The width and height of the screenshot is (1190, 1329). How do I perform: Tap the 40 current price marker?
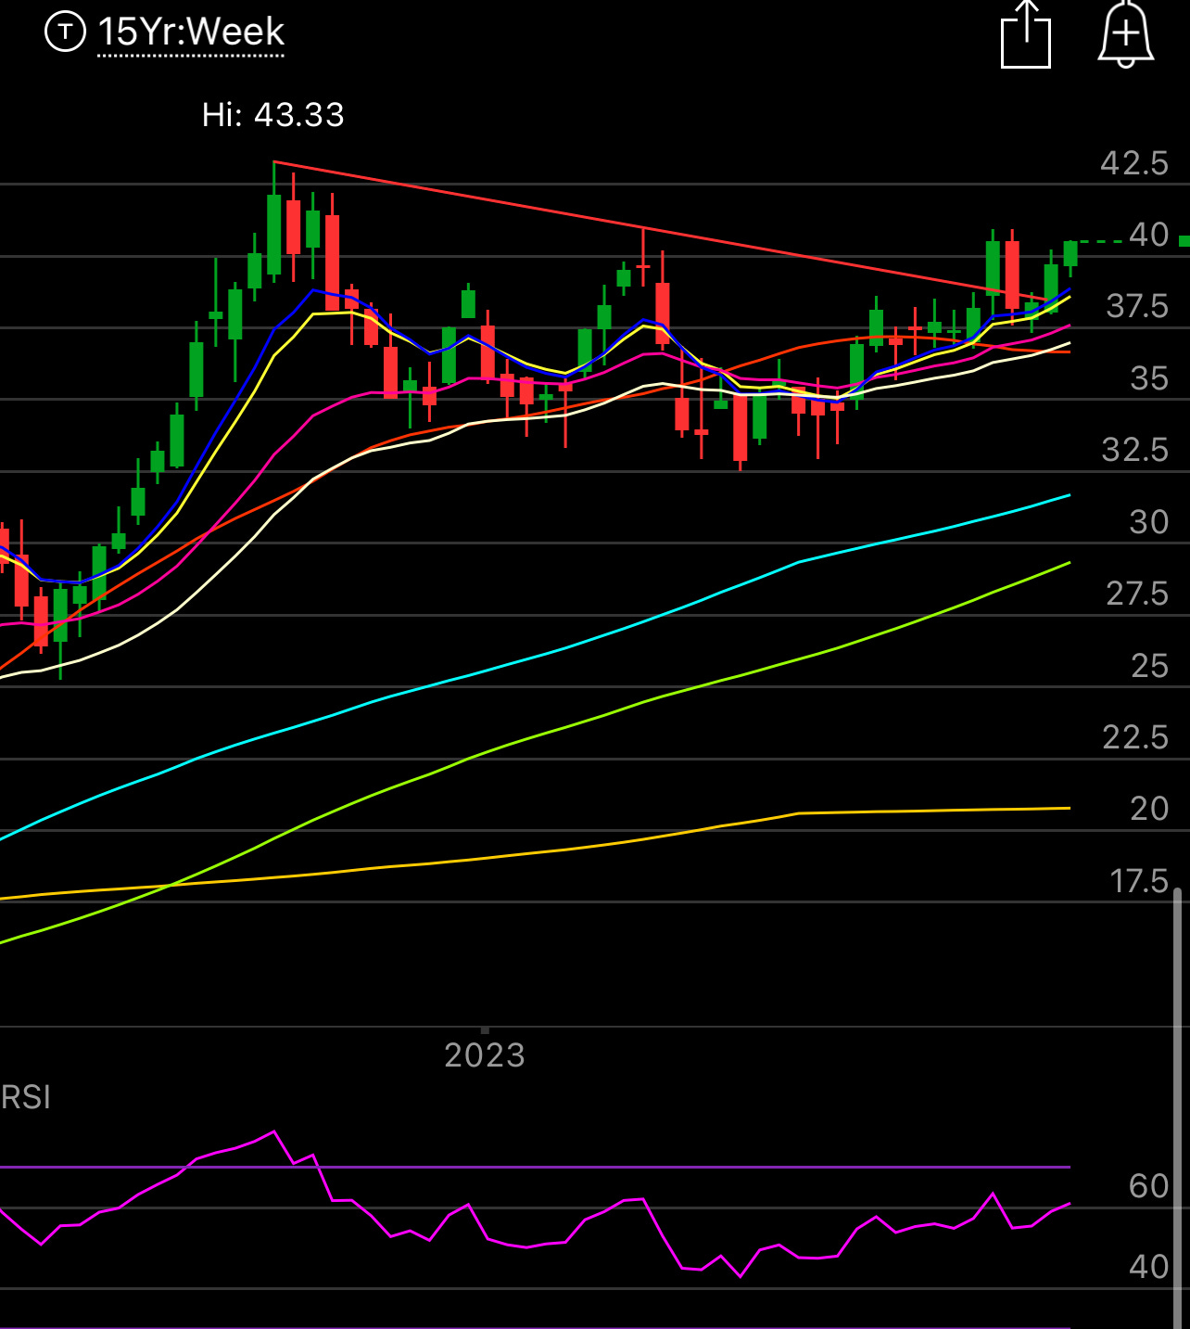1149,235
